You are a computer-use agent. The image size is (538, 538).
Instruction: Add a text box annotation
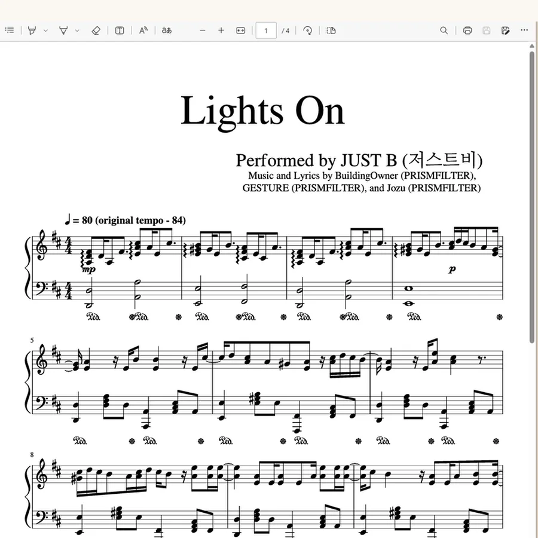pos(120,30)
